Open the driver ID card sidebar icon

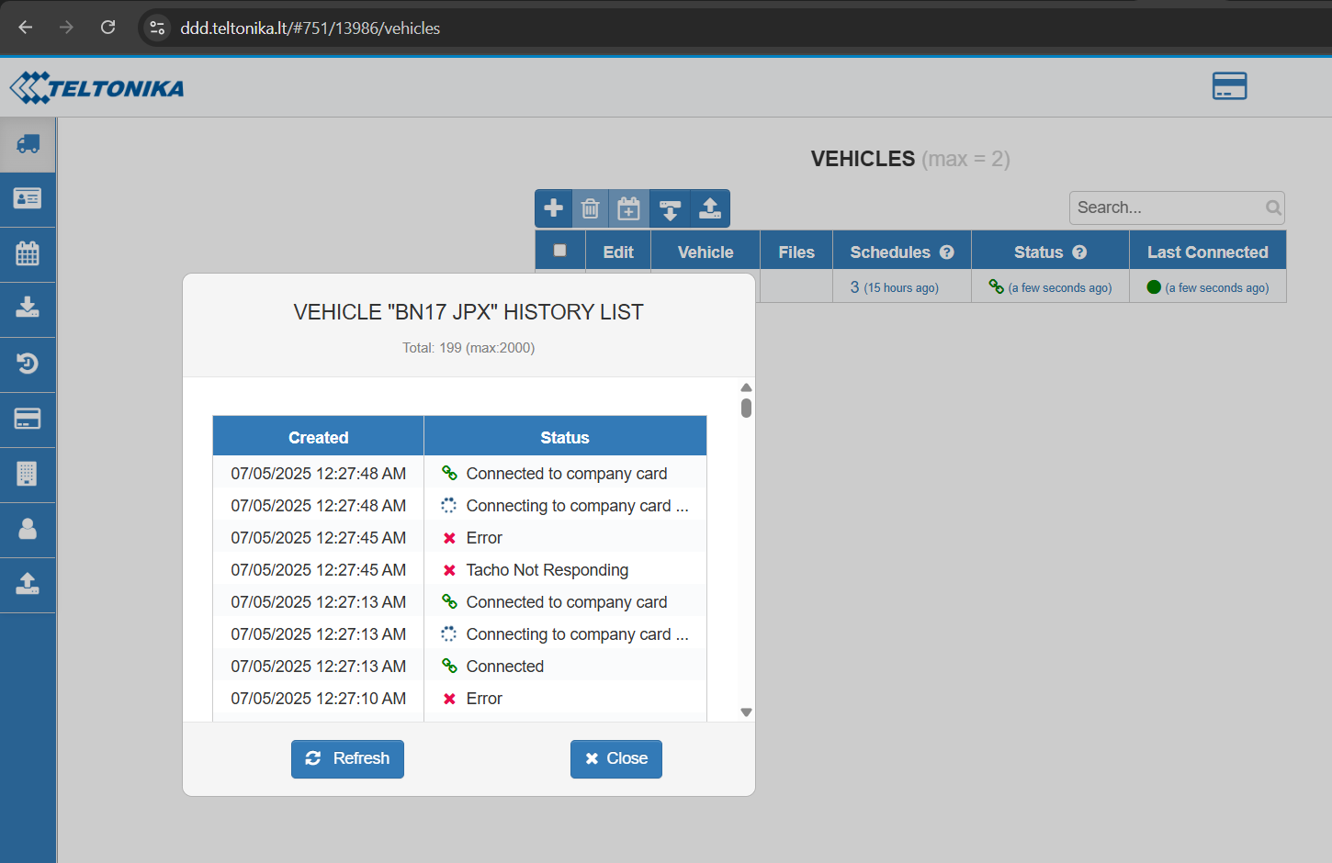(28, 198)
